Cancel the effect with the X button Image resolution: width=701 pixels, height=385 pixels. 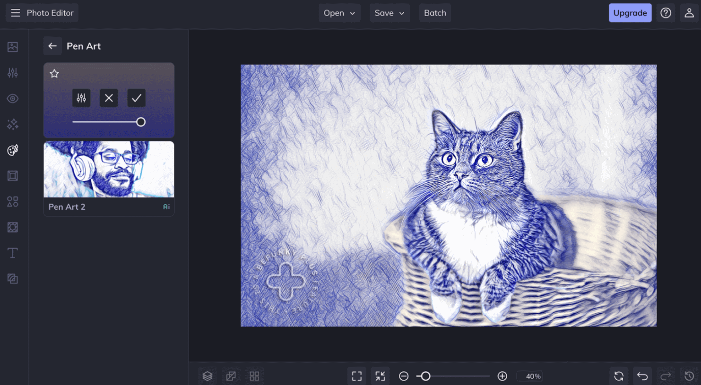point(109,98)
